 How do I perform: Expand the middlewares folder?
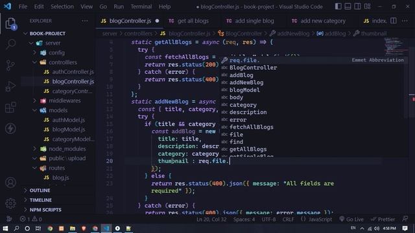65,101
